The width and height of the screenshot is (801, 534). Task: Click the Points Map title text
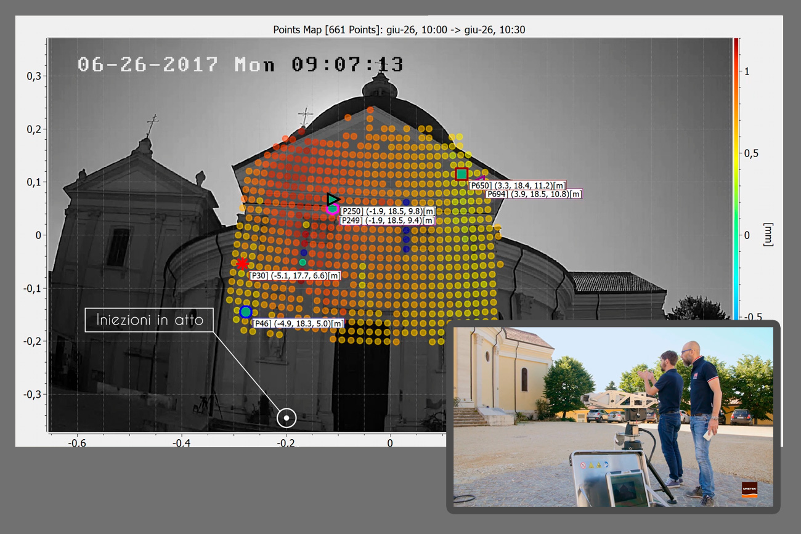pyautogui.click(x=399, y=30)
